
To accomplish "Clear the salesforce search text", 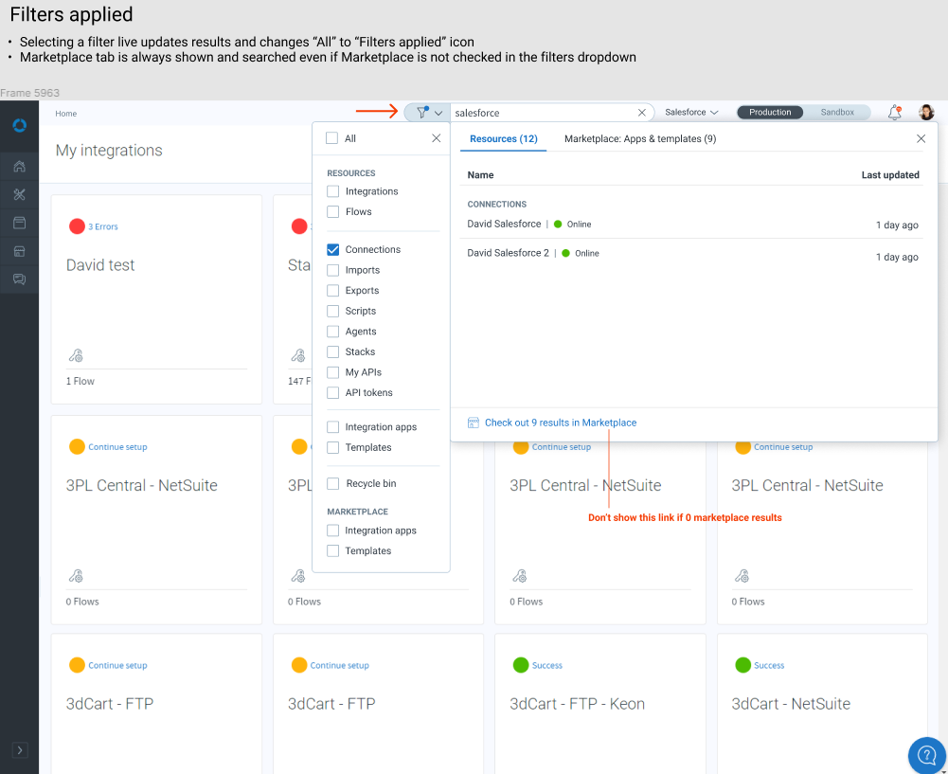I will click(x=641, y=113).
